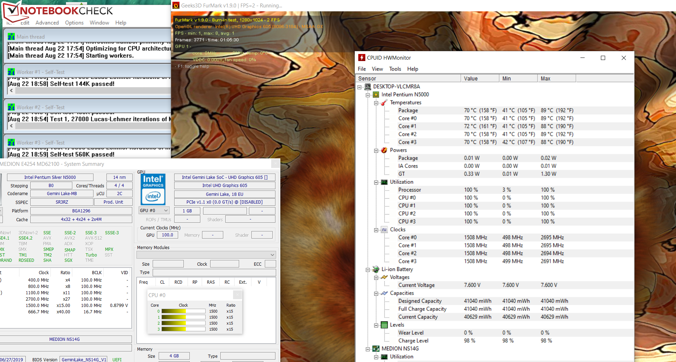Click the Clocks waveform icon
Viewport: 676px width, 362px height.
pos(384,229)
